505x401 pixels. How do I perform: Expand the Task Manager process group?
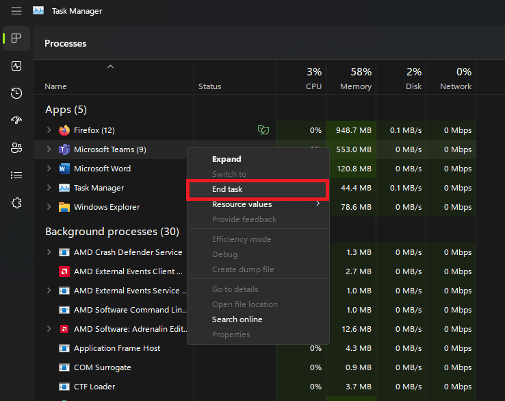pyautogui.click(x=49, y=187)
